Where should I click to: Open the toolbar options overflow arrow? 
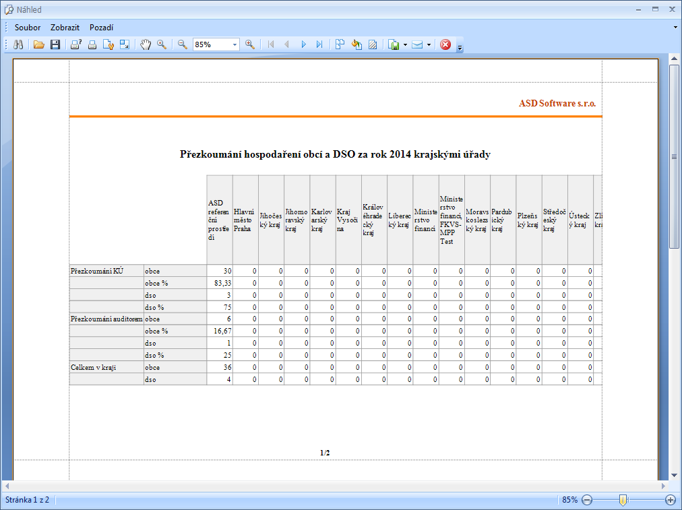pyautogui.click(x=460, y=47)
